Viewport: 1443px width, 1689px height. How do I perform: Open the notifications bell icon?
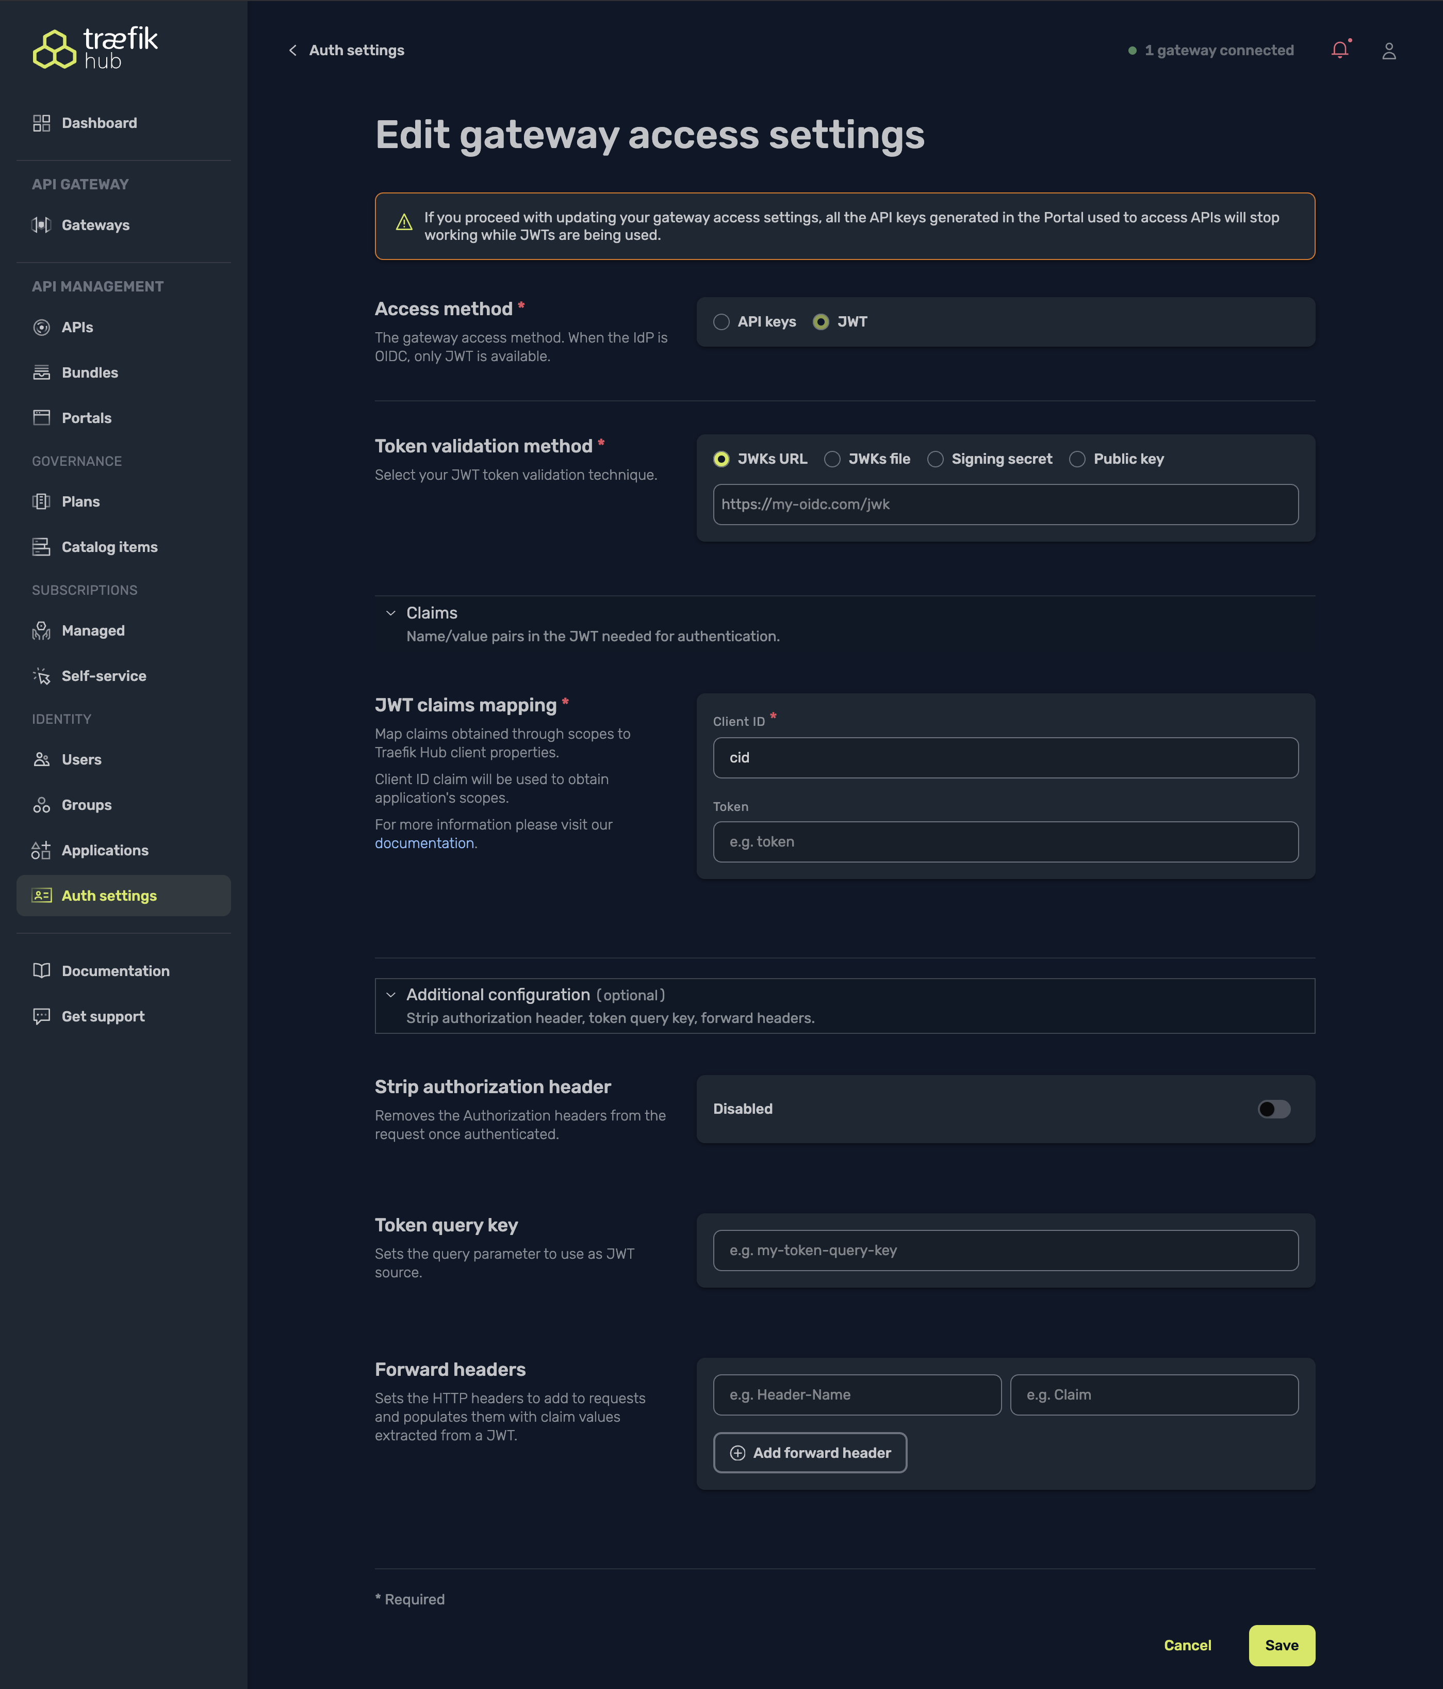click(x=1339, y=51)
